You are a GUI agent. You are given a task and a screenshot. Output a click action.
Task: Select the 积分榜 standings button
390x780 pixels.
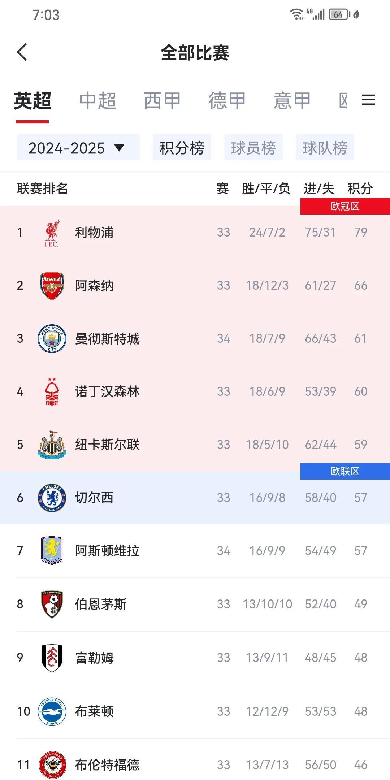pyautogui.click(x=182, y=147)
